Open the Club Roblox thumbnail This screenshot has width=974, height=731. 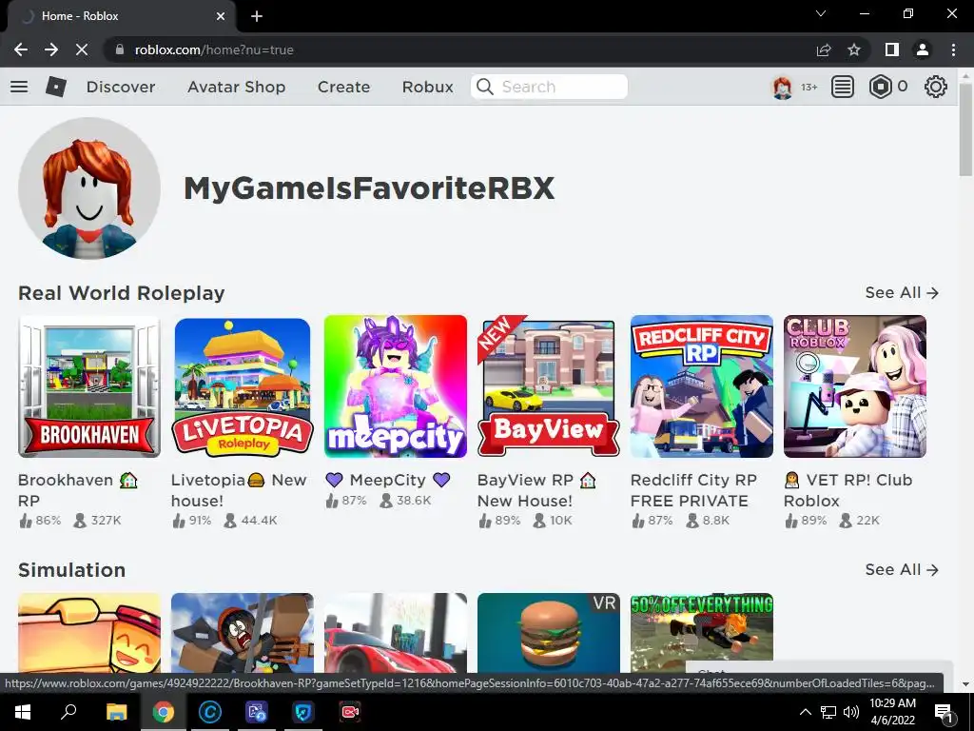click(855, 386)
